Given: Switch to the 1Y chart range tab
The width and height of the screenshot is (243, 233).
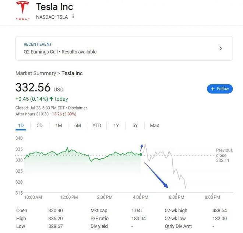Looking at the screenshot, I should 116,126.
